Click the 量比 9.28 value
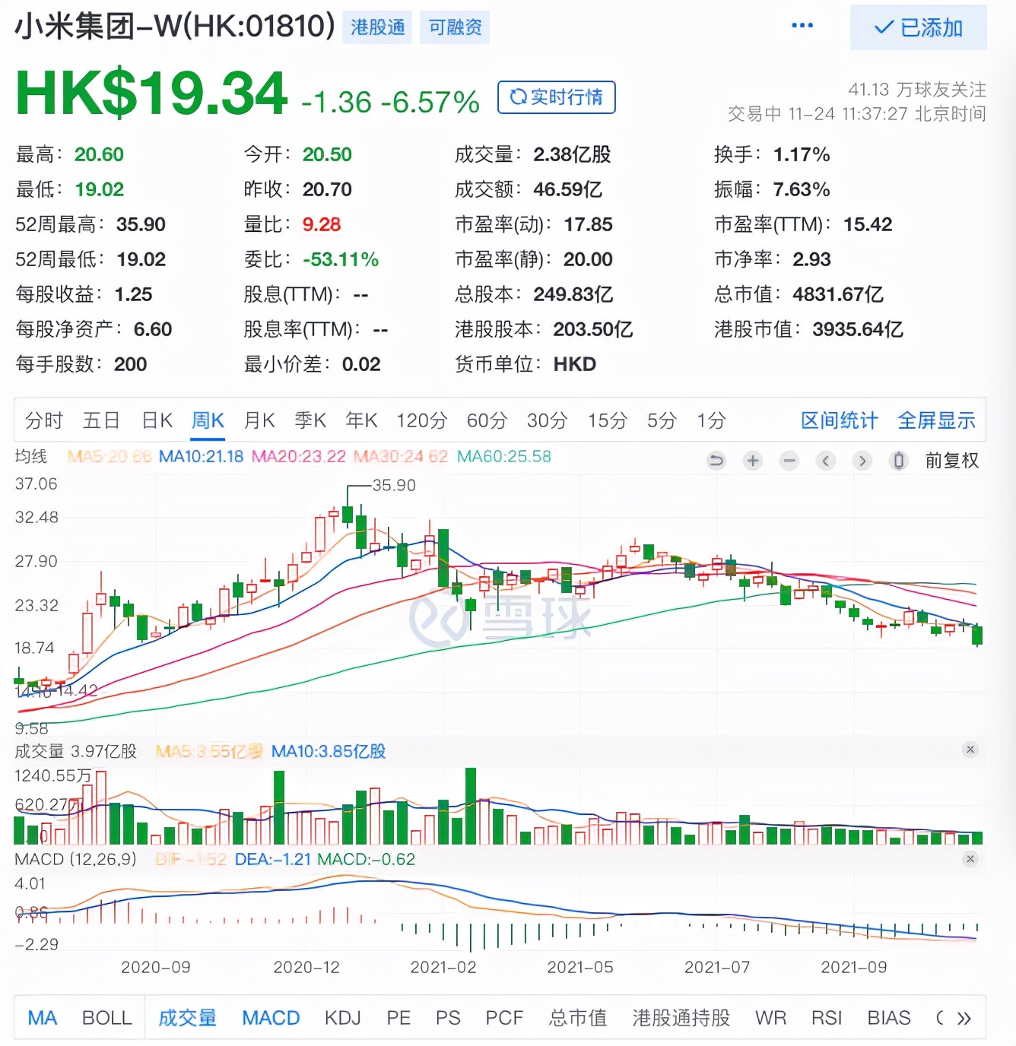Image resolution: width=1016 pixels, height=1046 pixels. coord(322,224)
